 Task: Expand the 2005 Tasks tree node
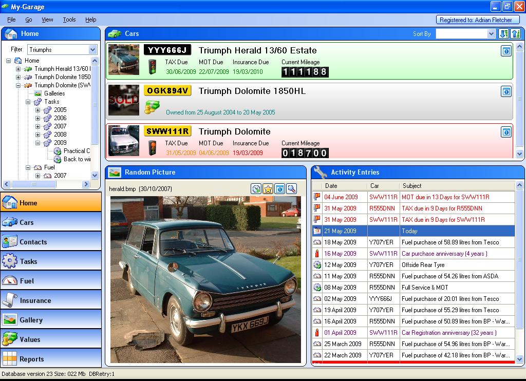click(x=37, y=110)
